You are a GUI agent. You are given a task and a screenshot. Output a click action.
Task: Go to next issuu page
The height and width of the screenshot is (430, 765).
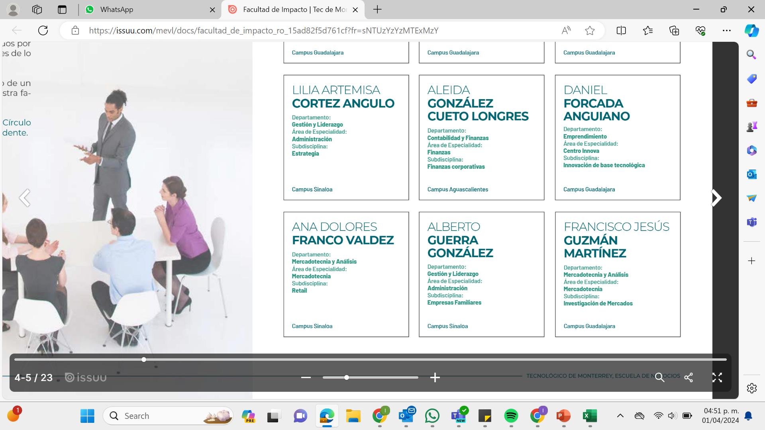(716, 198)
